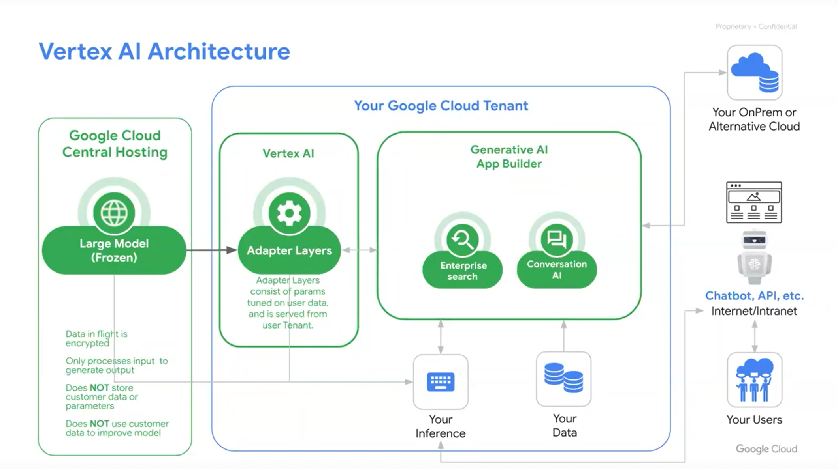Click 'Data in flight is encrypted' text
This screenshot has height=469, width=838.
[x=96, y=338]
